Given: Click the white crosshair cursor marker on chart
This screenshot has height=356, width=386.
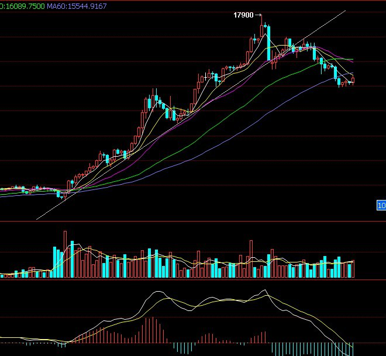Looking at the screenshot, I should coord(205,76).
